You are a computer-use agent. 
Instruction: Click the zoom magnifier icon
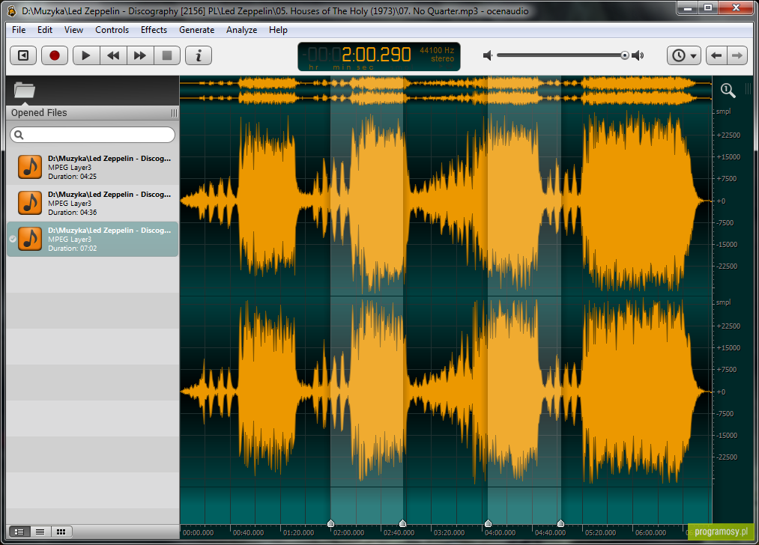728,91
